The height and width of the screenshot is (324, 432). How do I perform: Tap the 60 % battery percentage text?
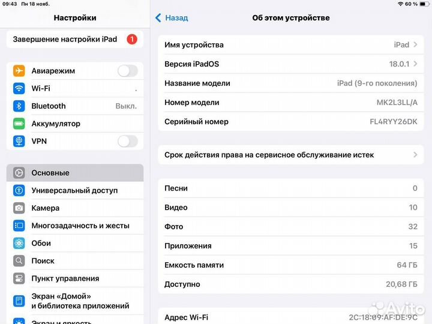point(411,4)
